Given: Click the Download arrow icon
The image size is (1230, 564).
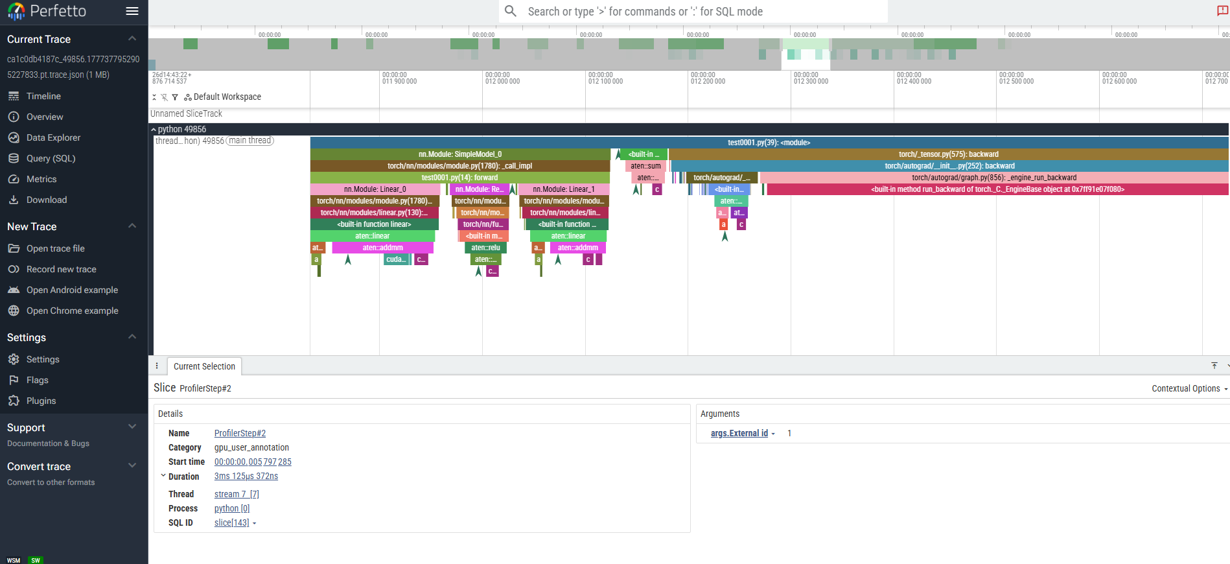Looking at the screenshot, I should 14,200.
